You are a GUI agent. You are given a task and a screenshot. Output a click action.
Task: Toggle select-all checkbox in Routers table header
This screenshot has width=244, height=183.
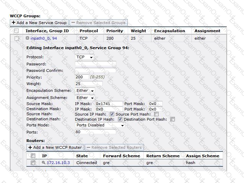click(33, 156)
